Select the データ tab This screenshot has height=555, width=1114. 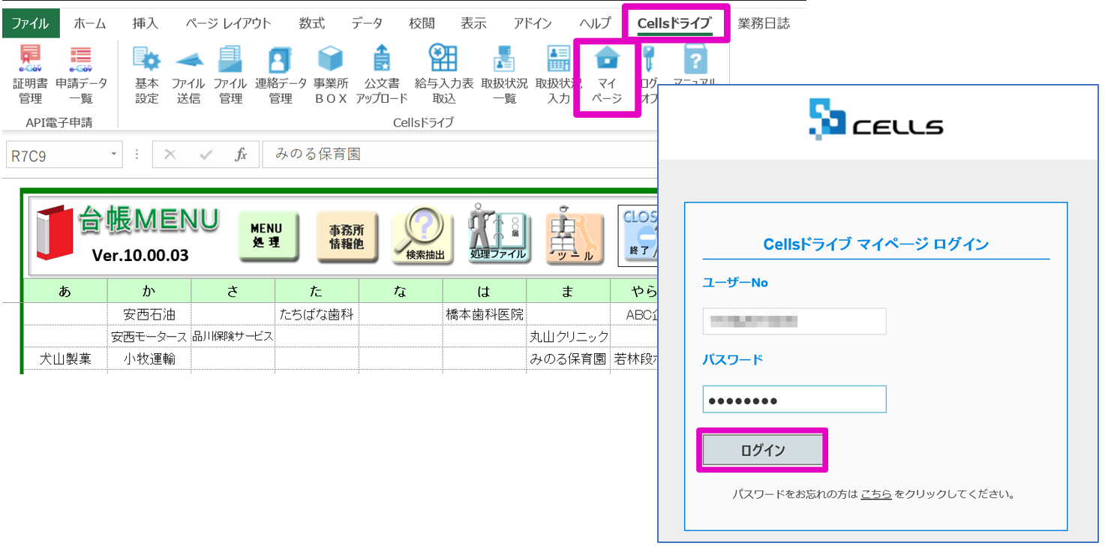(367, 23)
